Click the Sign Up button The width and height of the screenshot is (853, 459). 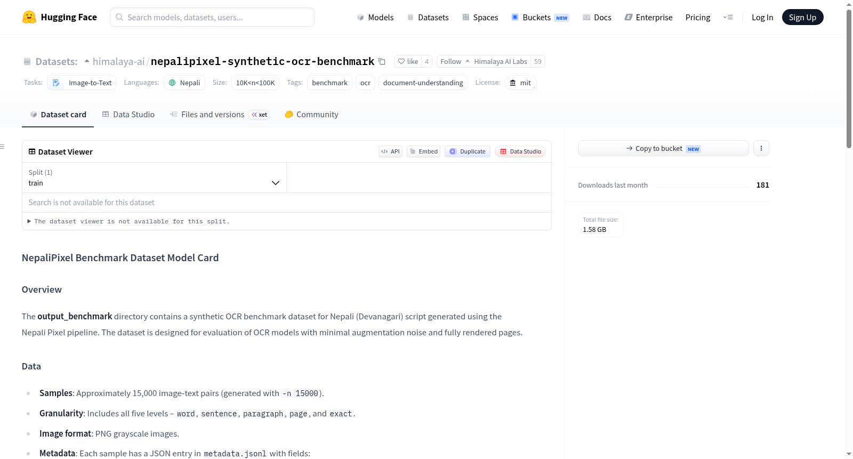pyautogui.click(x=802, y=17)
